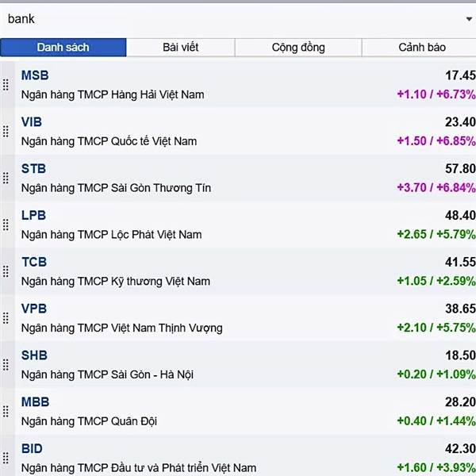The width and height of the screenshot is (476, 476).
Task: Click VPB change +2.10 / +5.75%
Action: click(x=436, y=328)
